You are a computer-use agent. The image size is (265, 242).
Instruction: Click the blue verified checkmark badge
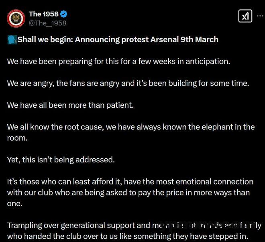[x=64, y=14]
